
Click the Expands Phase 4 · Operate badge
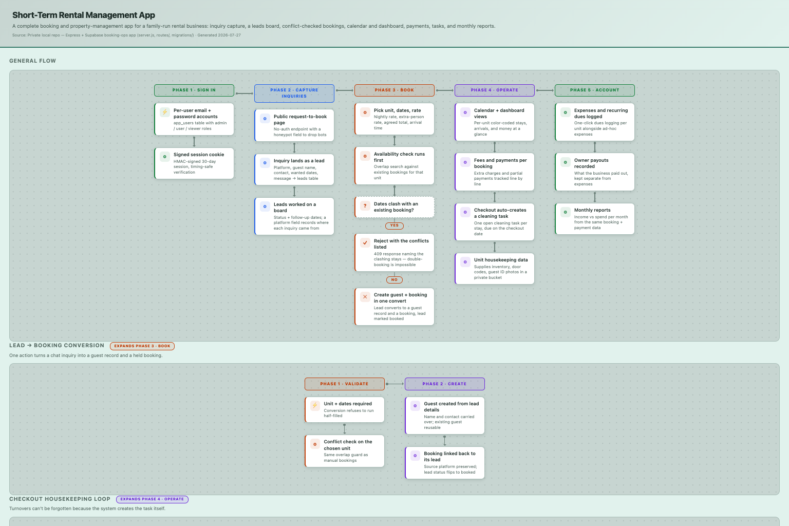coord(152,499)
